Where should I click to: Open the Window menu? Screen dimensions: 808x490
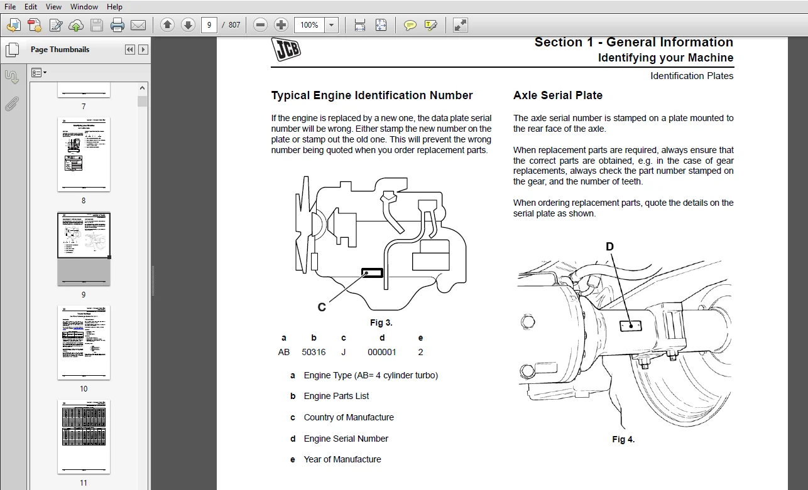point(84,6)
